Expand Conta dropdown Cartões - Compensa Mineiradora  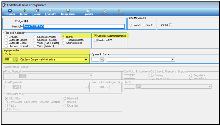pos(86,60)
